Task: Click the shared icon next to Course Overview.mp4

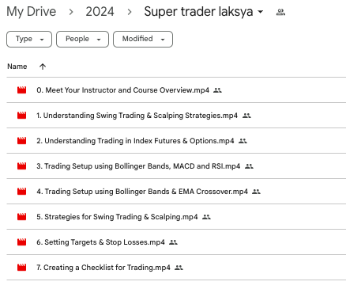Action: (x=217, y=90)
